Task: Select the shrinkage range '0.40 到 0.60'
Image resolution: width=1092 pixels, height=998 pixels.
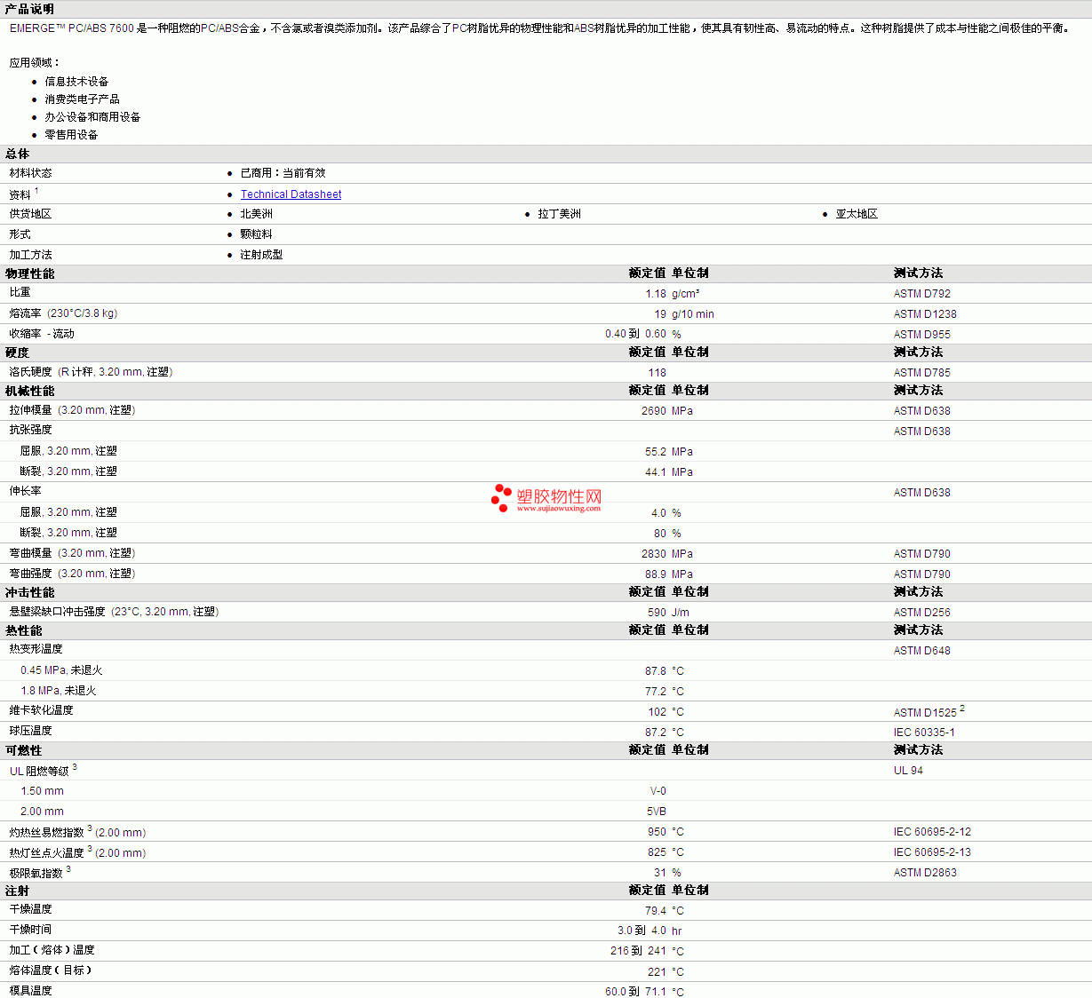Action: pyautogui.click(x=635, y=335)
